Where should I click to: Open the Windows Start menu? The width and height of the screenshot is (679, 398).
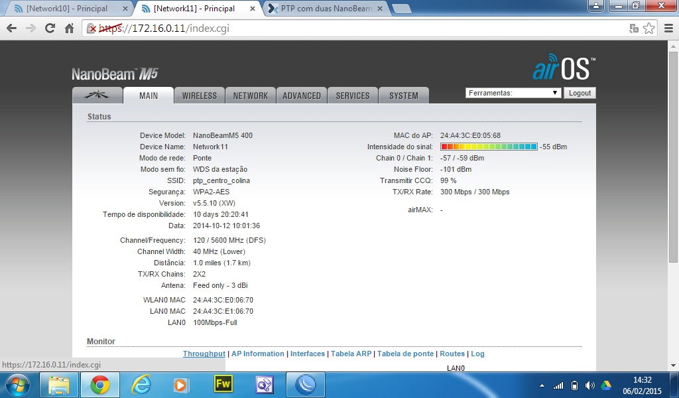click(x=18, y=385)
